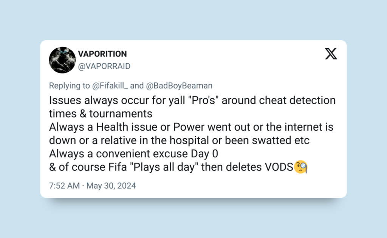The height and width of the screenshot is (238, 387).
Task: Open the @BadBoyBeaman mention
Action: [179, 85]
